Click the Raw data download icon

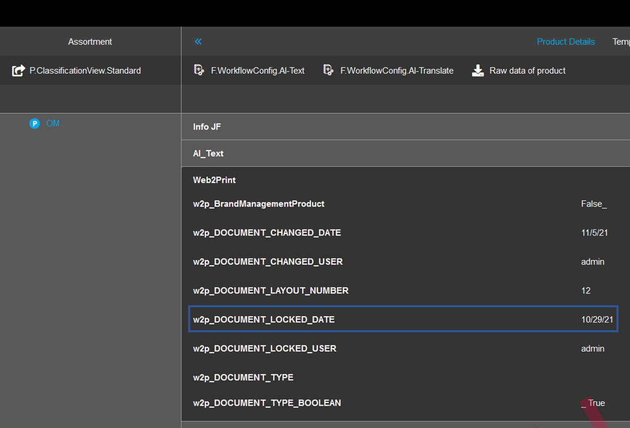coord(477,70)
